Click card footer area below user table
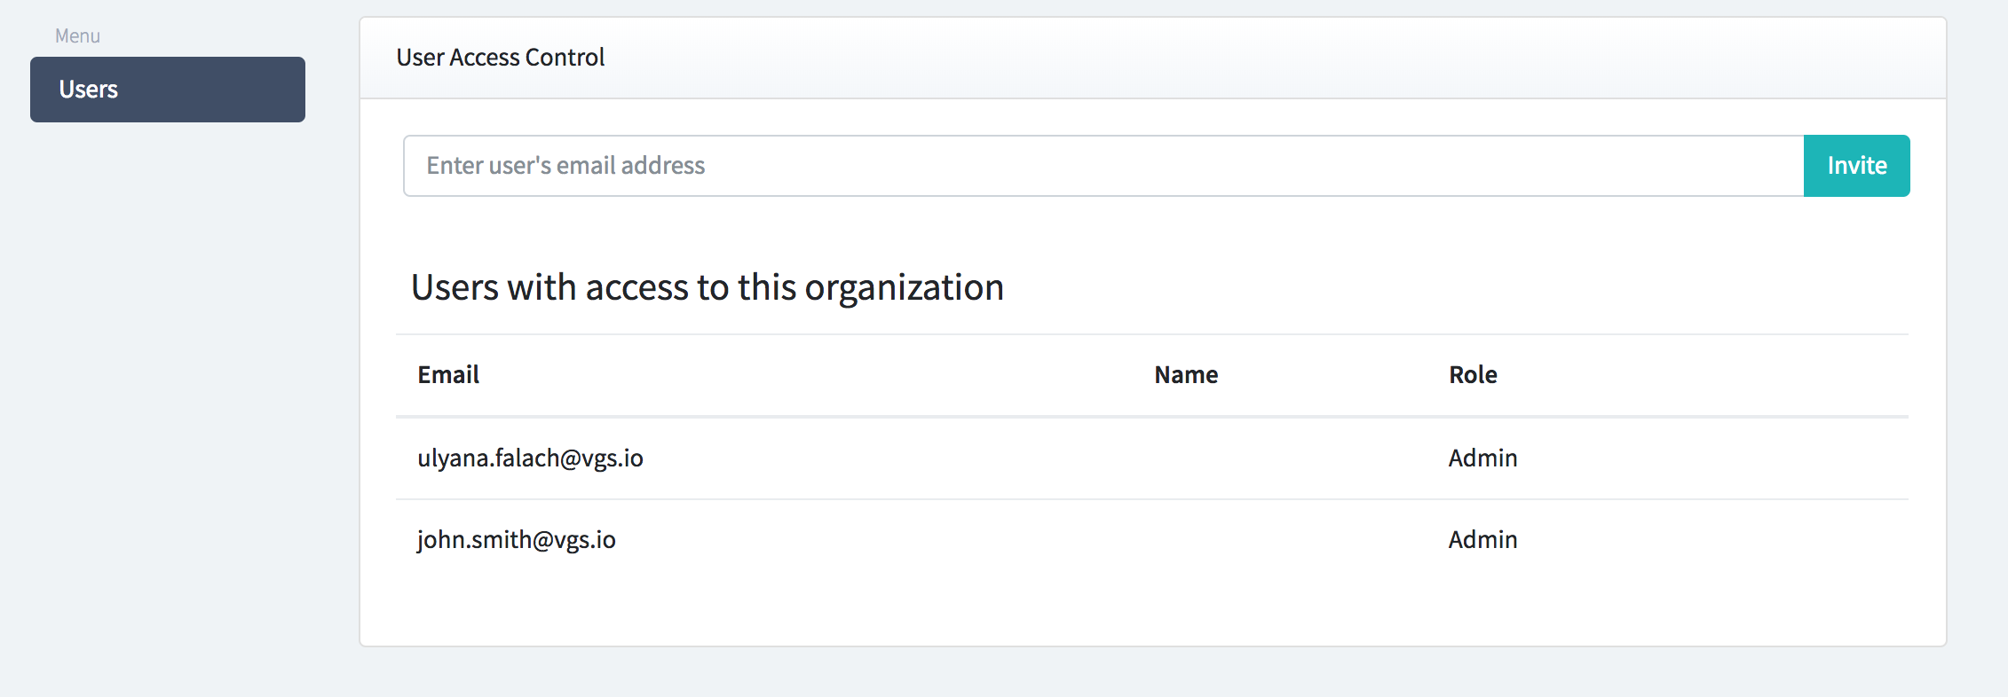 [x=1151, y=612]
